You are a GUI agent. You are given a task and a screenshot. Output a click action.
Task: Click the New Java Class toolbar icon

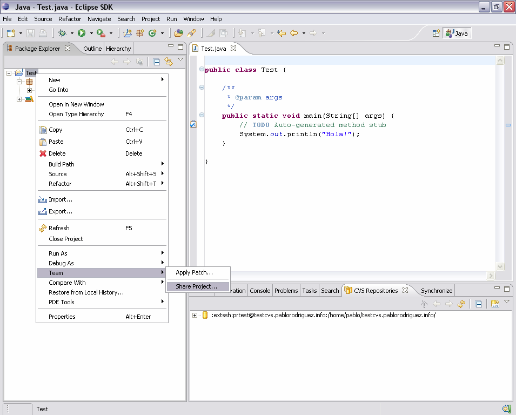point(152,33)
